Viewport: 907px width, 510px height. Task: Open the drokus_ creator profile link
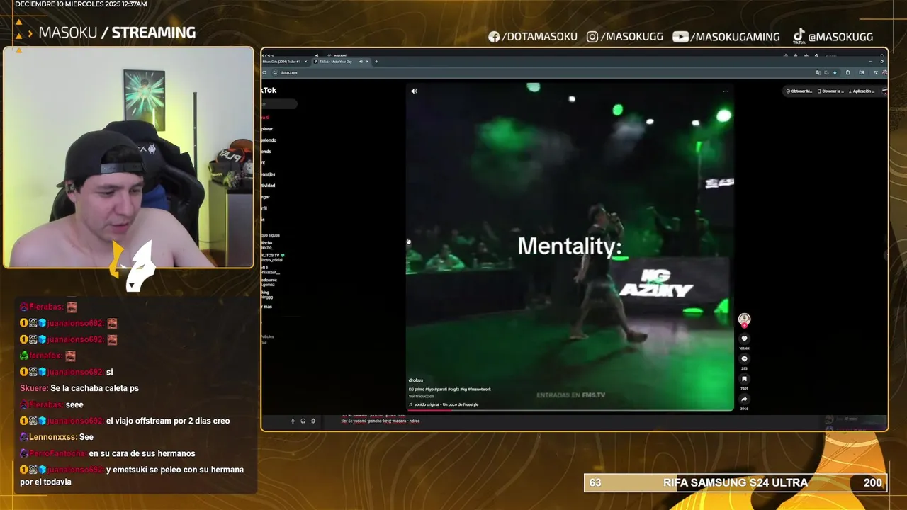[x=416, y=380]
